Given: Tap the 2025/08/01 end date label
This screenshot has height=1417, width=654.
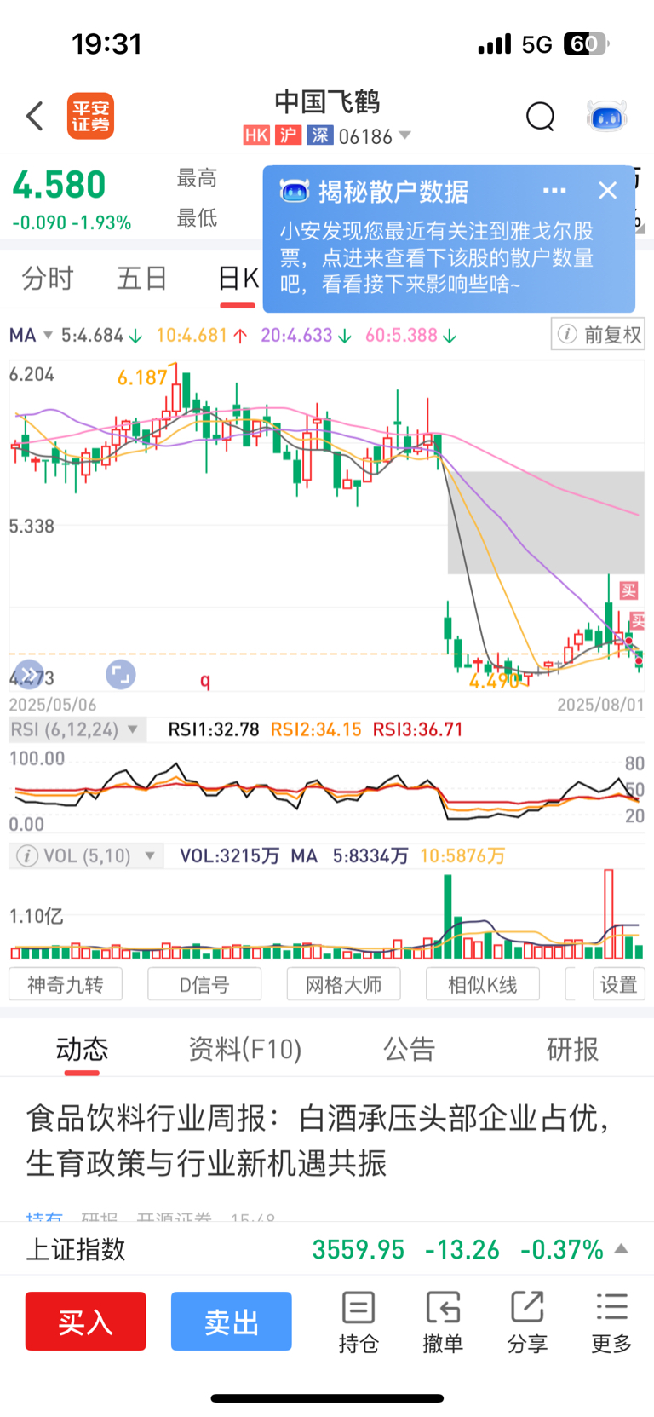Looking at the screenshot, I should pyautogui.click(x=600, y=705).
